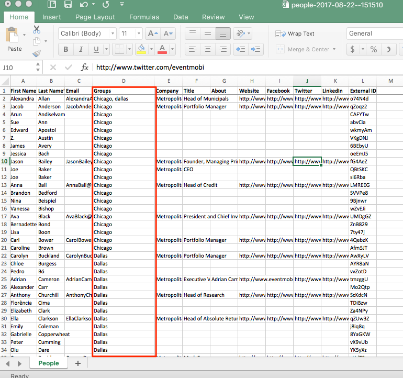403x378 pixels.
Task: Click the Merge & Center button
Action: click(x=303, y=49)
